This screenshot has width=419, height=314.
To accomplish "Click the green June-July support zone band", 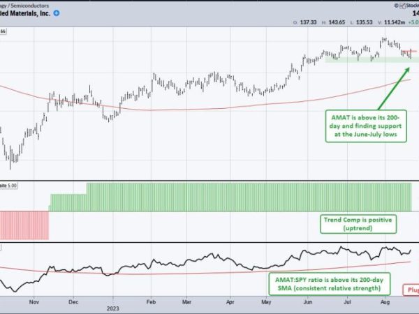I will (x=372, y=60).
